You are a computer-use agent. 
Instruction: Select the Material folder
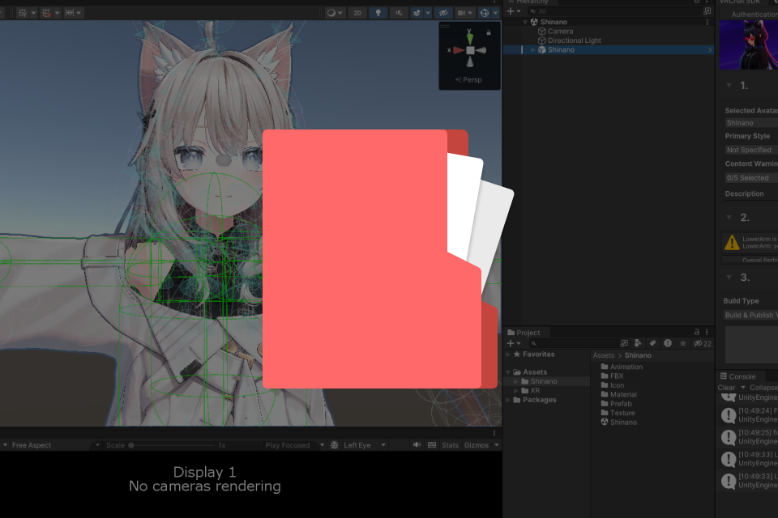618,395
